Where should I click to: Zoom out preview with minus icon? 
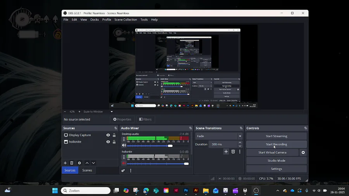pos(65,112)
